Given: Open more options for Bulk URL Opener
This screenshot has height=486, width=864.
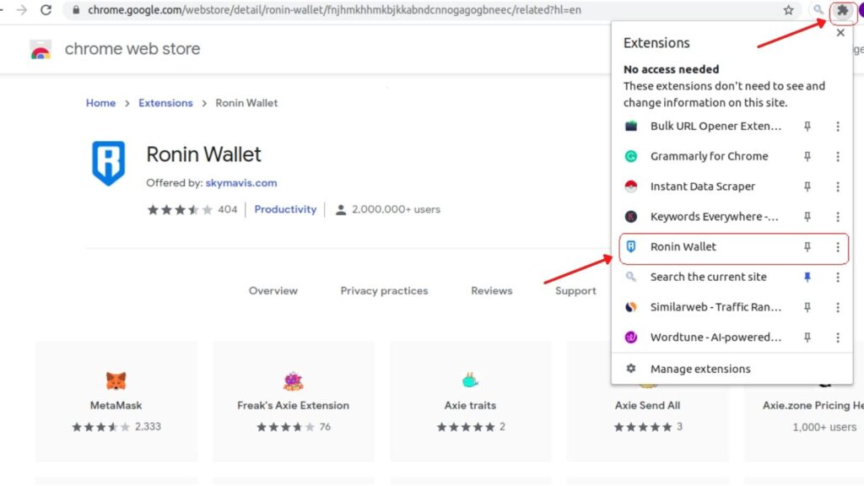Looking at the screenshot, I should tap(838, 127).
